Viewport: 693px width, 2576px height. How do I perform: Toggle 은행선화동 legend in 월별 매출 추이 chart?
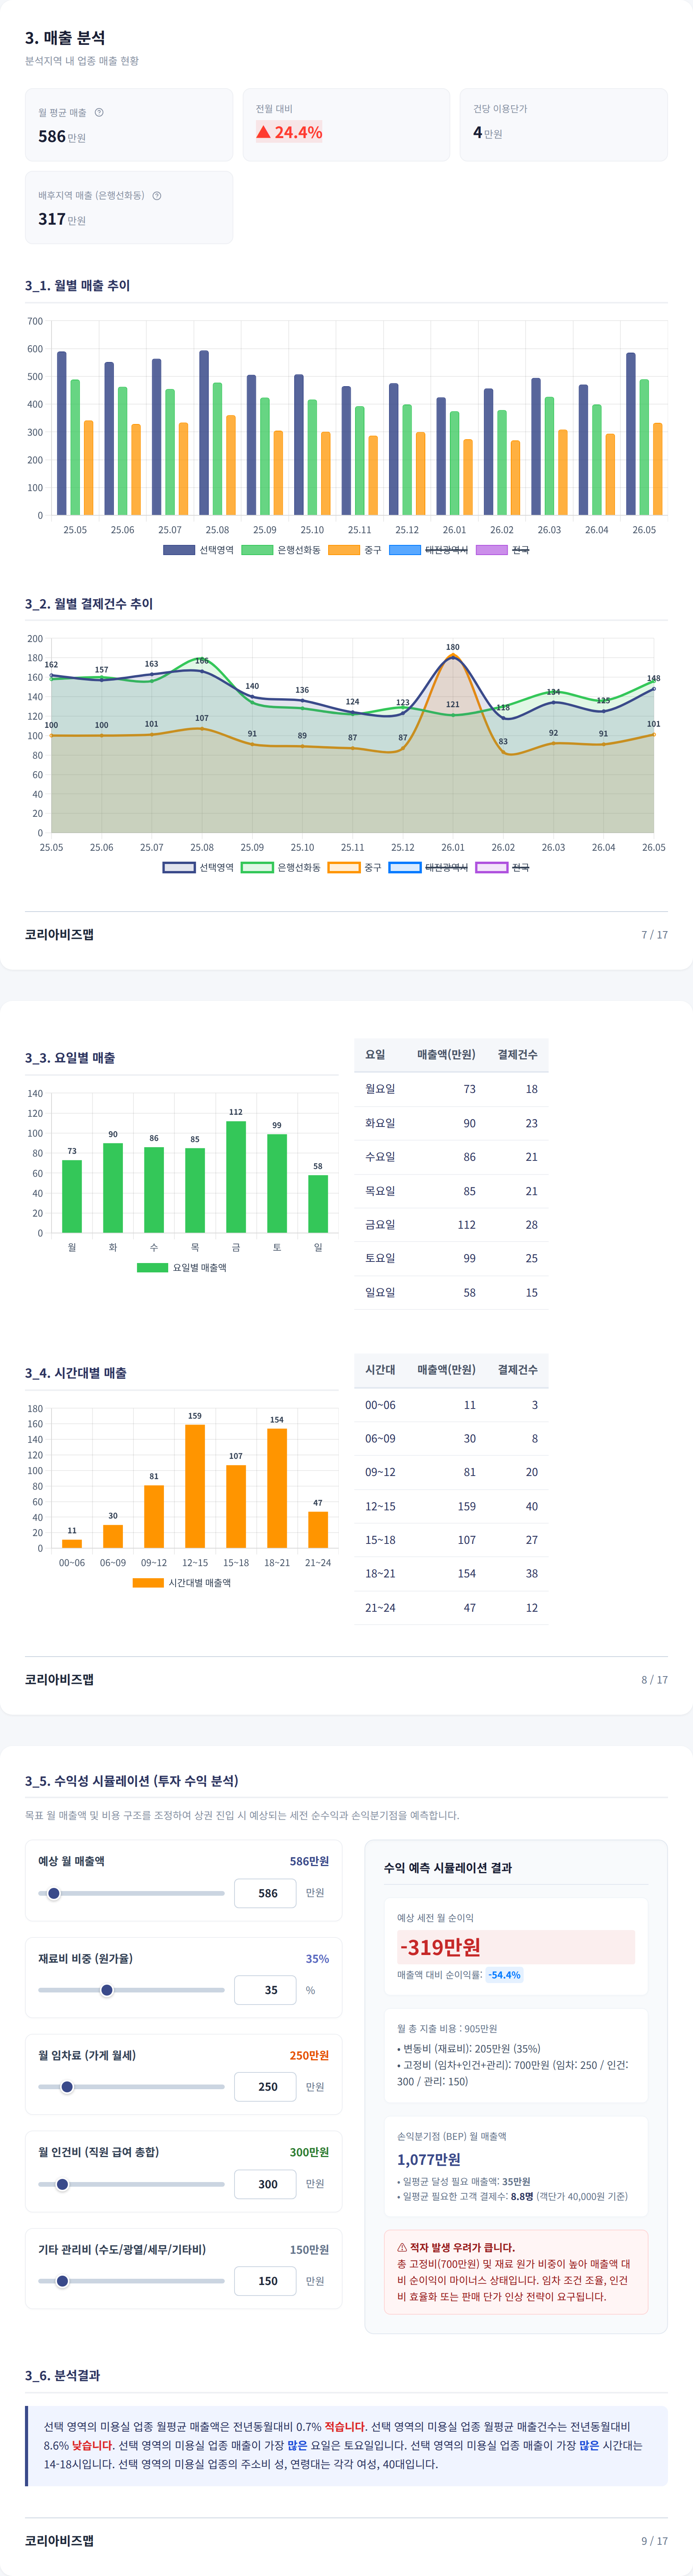[281, 550]
